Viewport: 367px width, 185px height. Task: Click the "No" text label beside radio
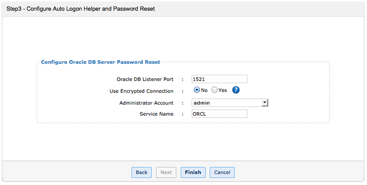204,90
